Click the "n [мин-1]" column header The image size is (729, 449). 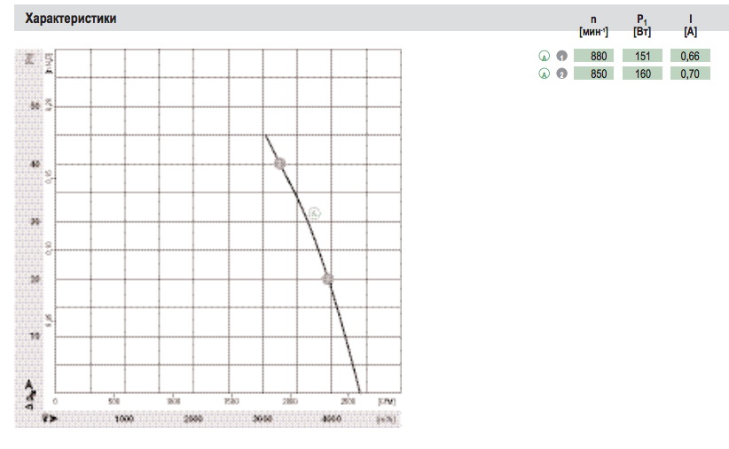(593, 26)
